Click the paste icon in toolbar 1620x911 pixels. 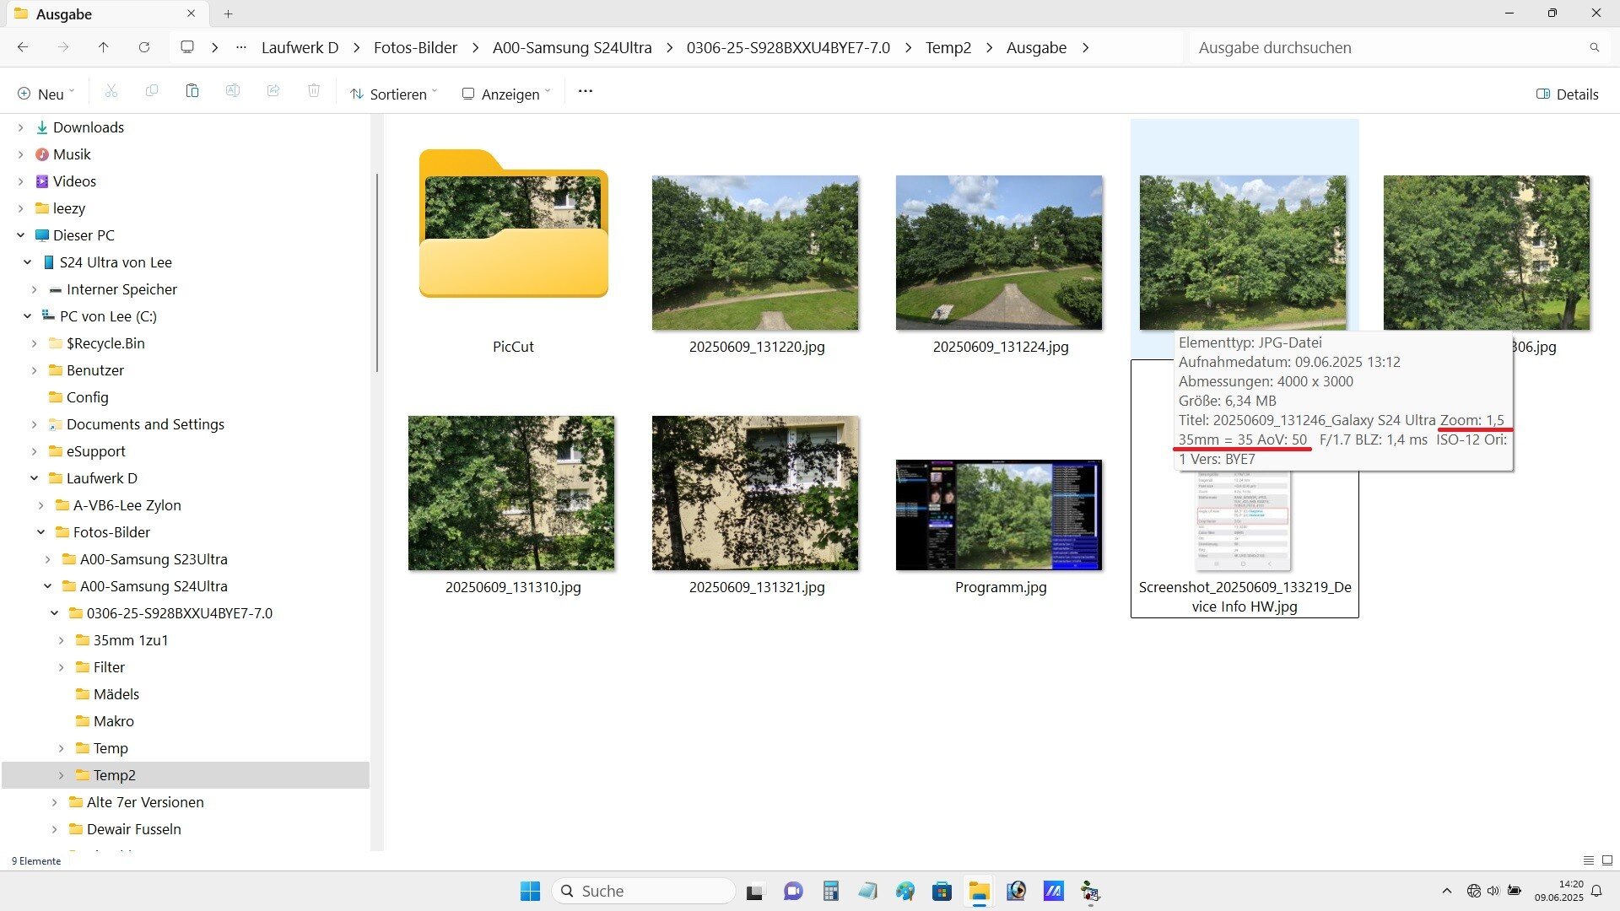pyautogui.click(x=192, y=91)
